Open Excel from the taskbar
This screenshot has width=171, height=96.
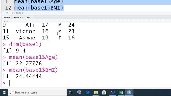click(121, 93)
